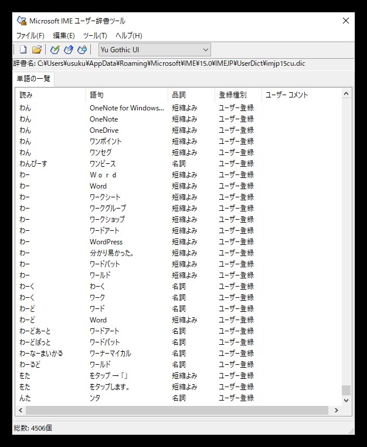
Task: Click the 登録種別 column header
Action: click(x=238, y=95)
